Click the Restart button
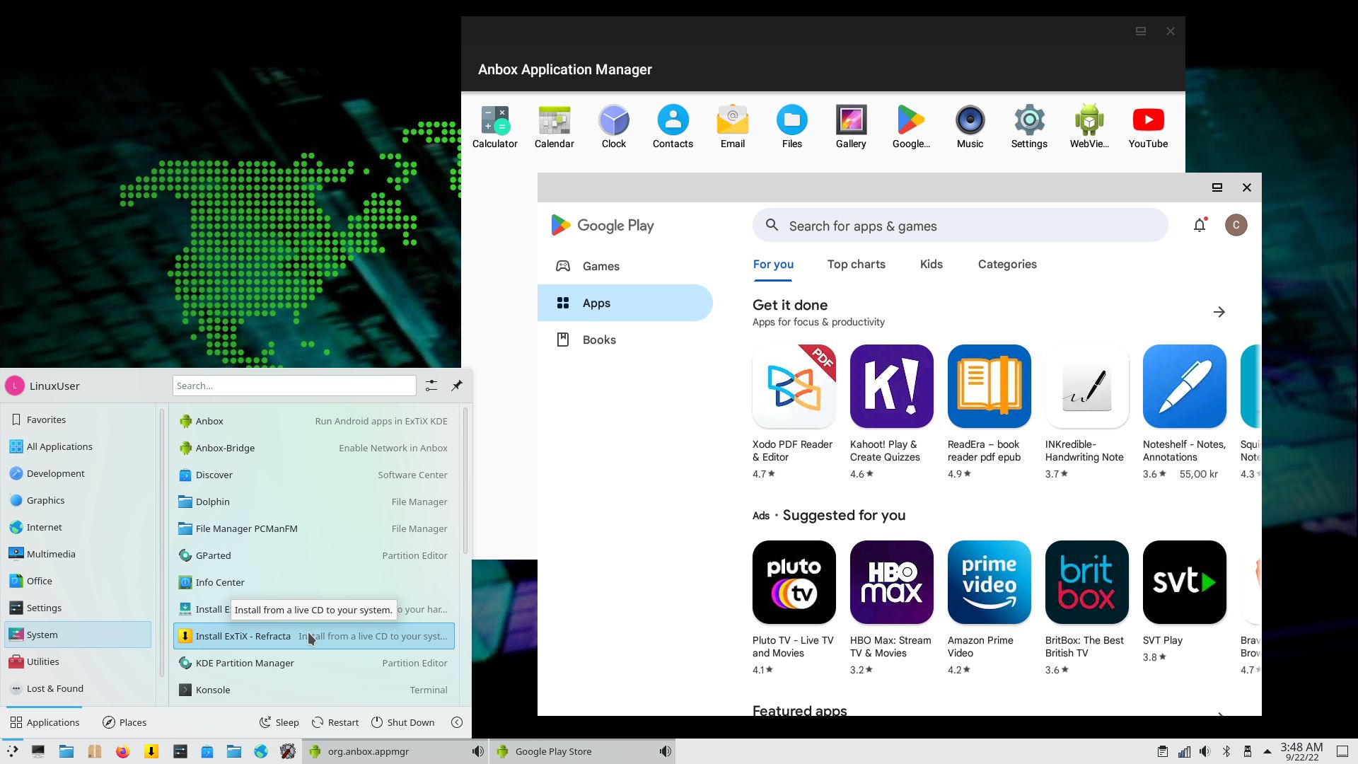 (335, 722)
